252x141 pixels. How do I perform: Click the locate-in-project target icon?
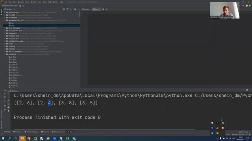point(64,9)
